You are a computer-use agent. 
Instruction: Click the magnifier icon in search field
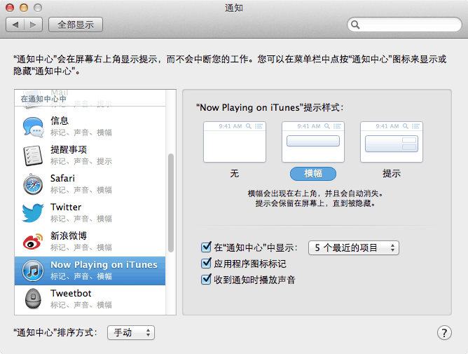(x=355, y=25)
